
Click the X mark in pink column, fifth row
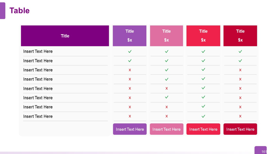(166, 88)
